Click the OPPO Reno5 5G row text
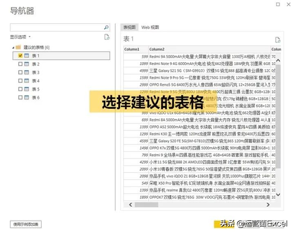 point(209,85)
